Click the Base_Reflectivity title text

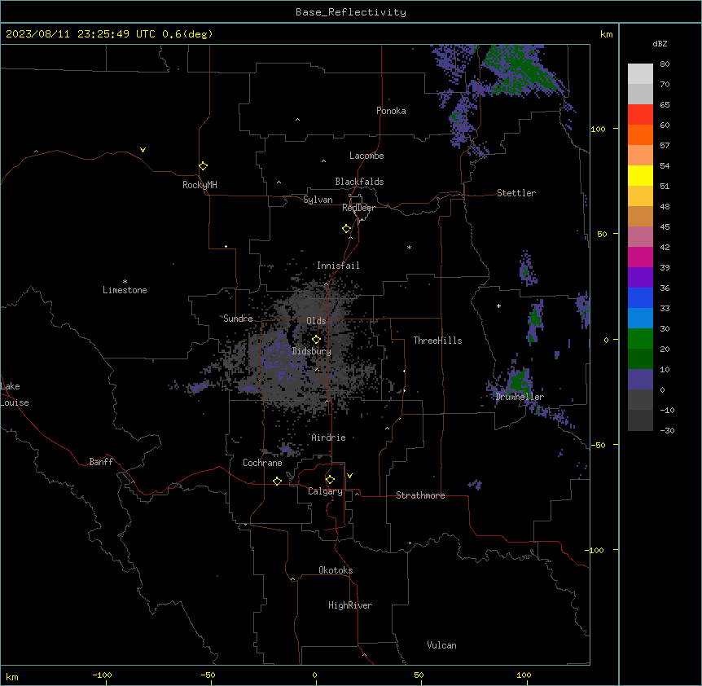click(x=351, y=12)
